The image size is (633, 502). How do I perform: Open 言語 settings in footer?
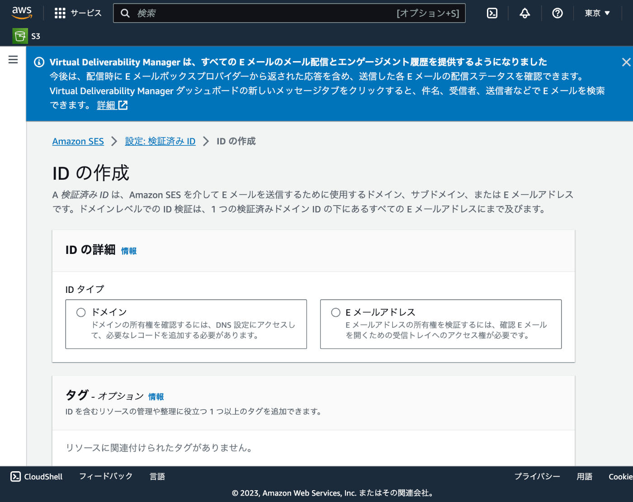point(157,476)
